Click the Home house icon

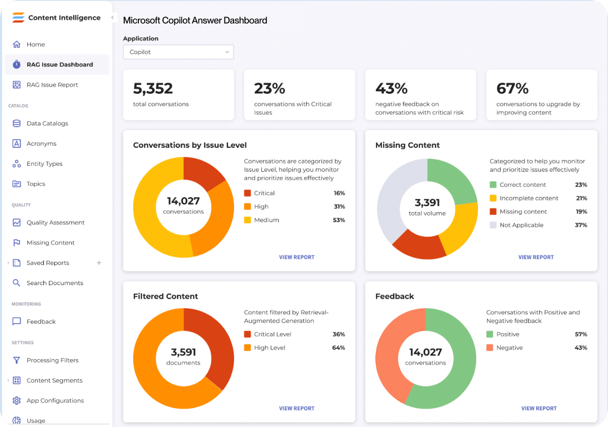click(17, 44)
